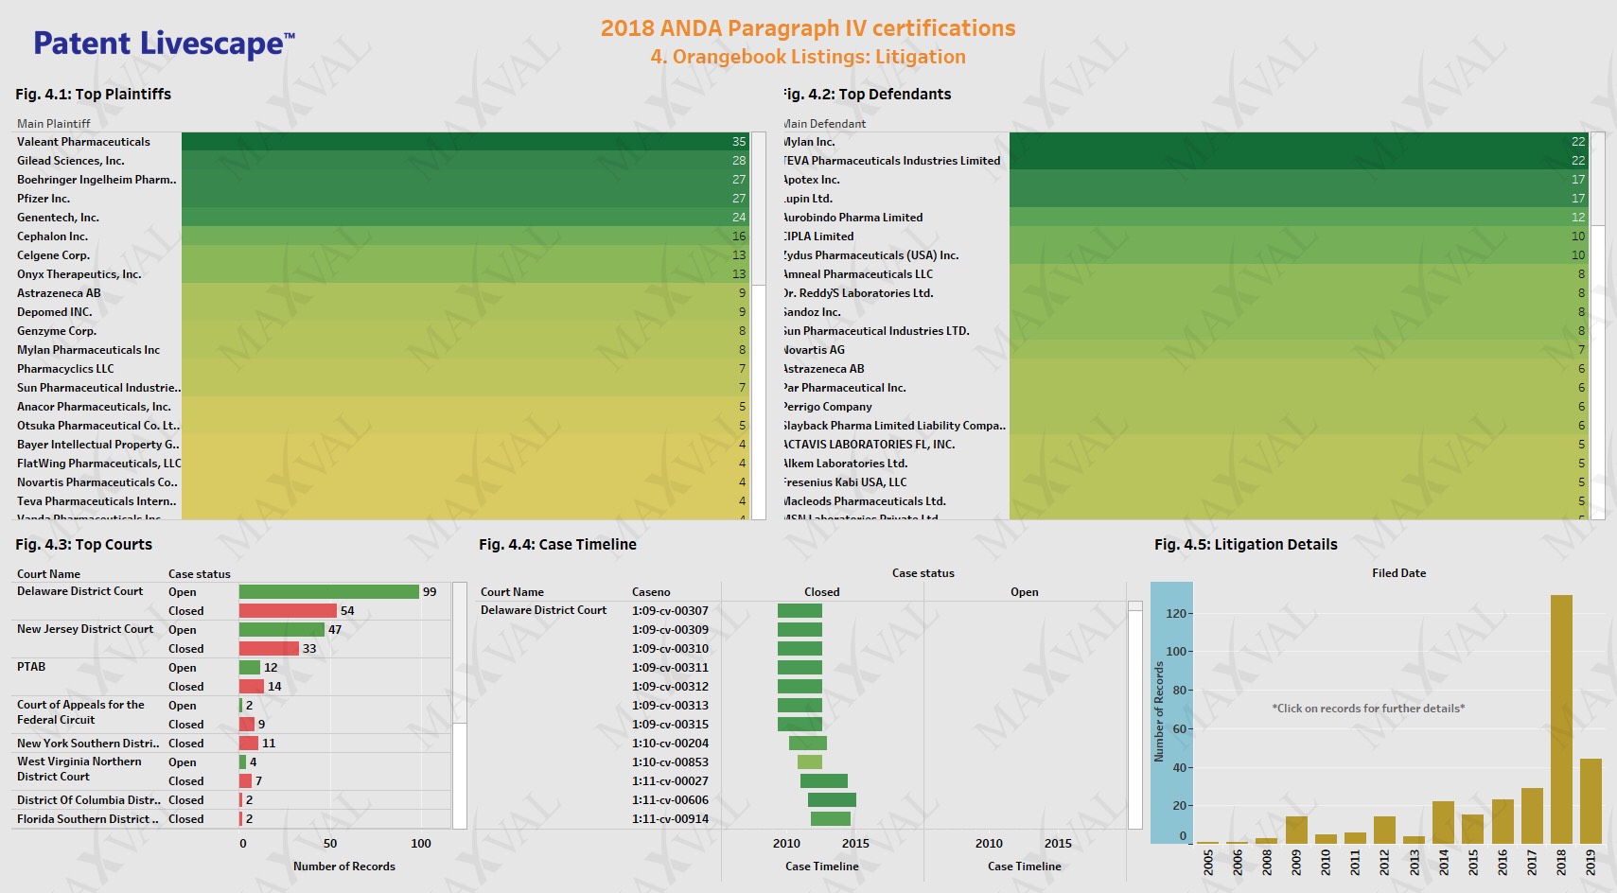Select case number 1:11-cv-00914

tap(670, 818)
